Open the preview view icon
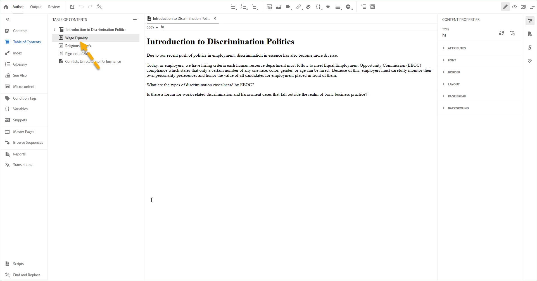Viewport: 537px width, 281px height. coord(523,7)
